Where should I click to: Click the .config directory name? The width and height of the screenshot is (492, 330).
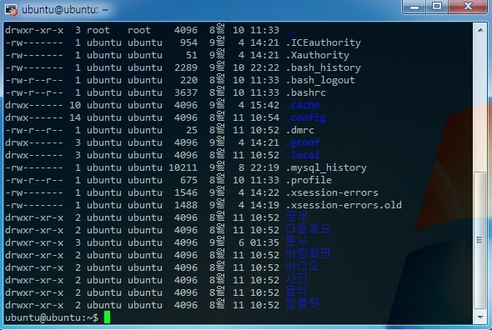pyautogui.click(x=305, y=117)
